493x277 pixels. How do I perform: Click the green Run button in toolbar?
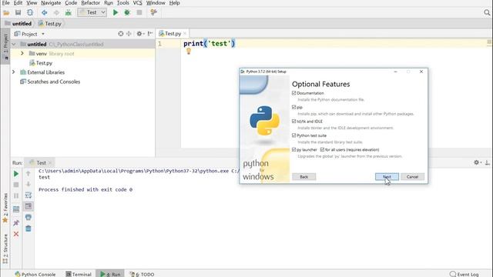(116, 12)
